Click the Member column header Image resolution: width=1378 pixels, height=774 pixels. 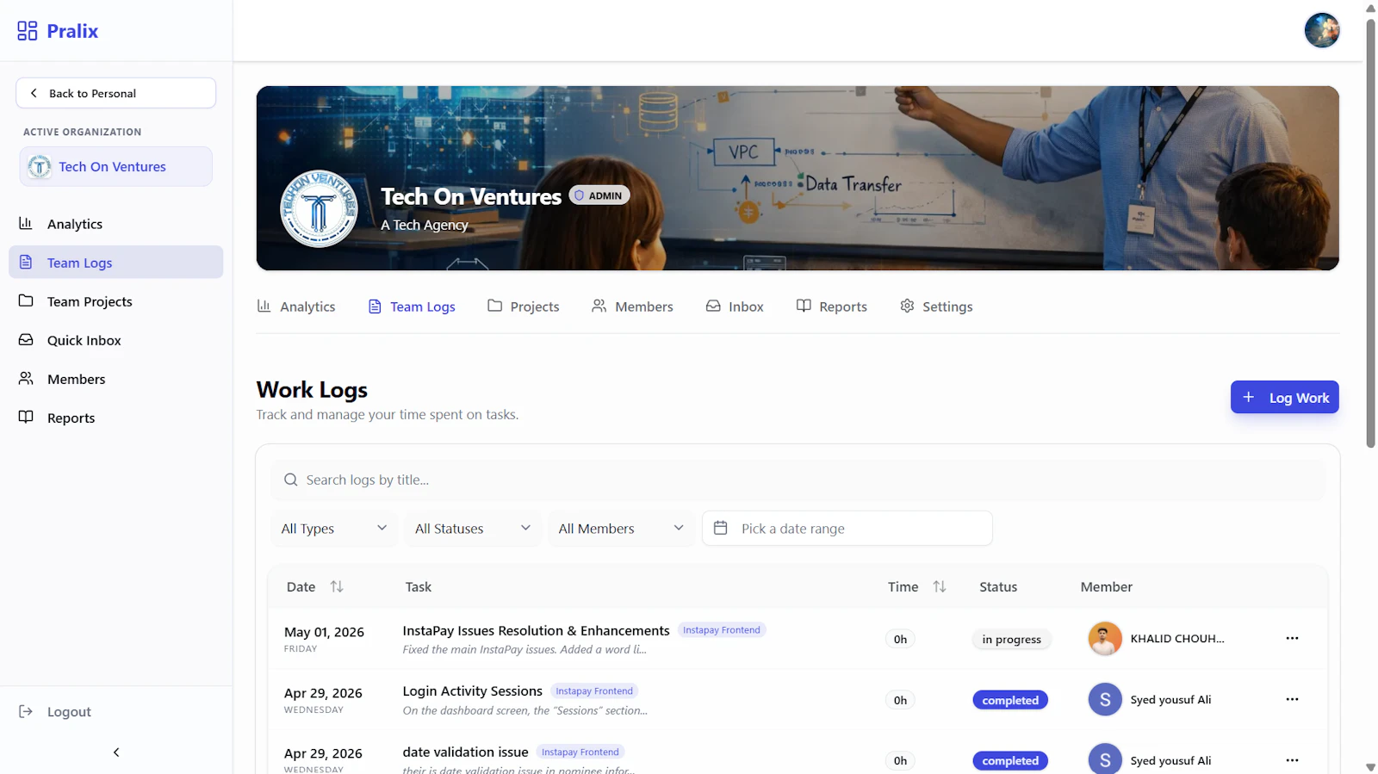coord(1107,586)
